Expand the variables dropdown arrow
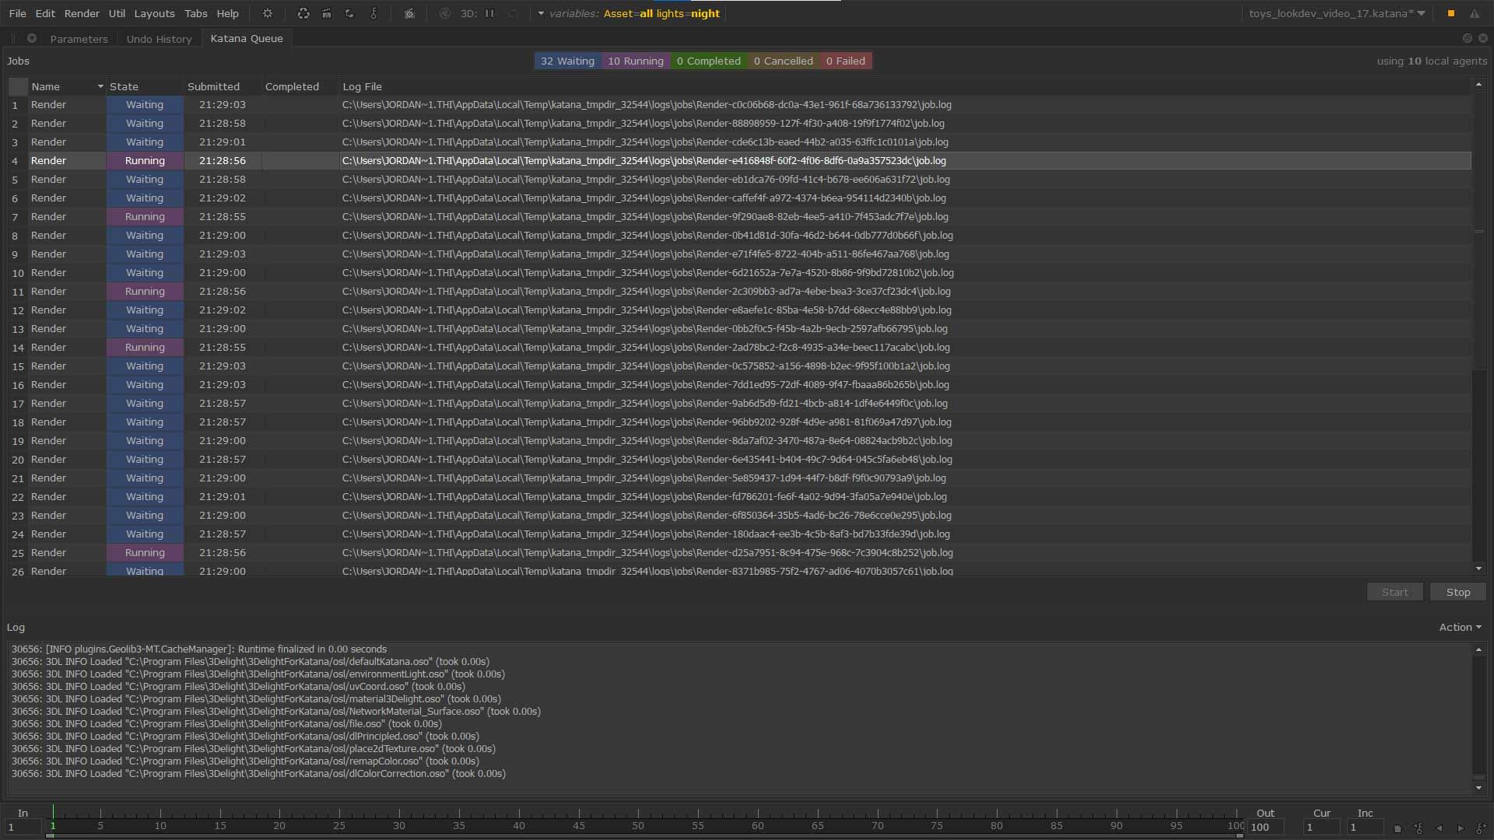 pos(541,13)
